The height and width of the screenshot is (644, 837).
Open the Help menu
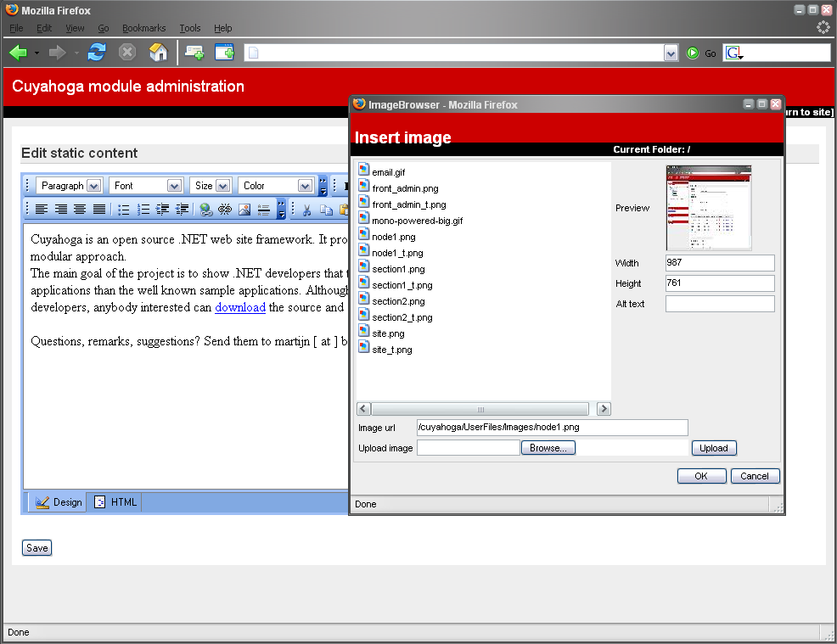(x=222, y=28)
